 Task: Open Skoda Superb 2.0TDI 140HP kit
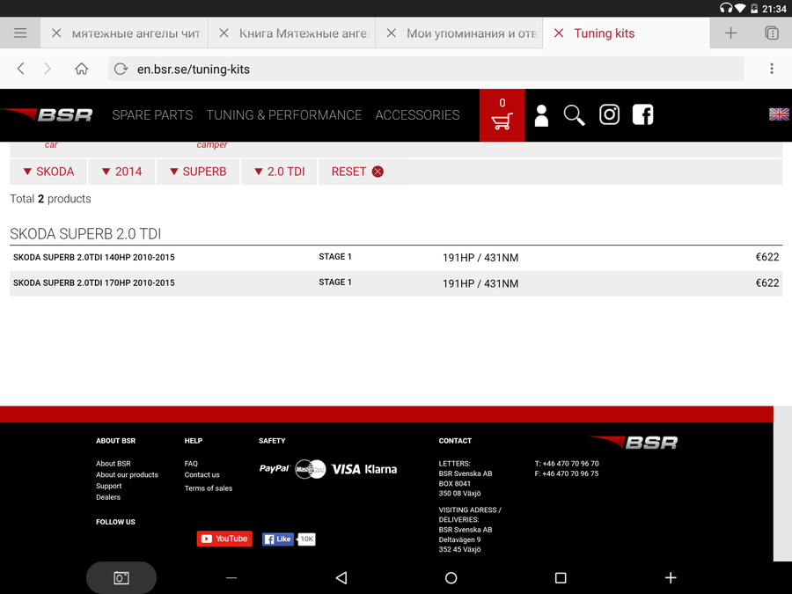tap(94, 258)
